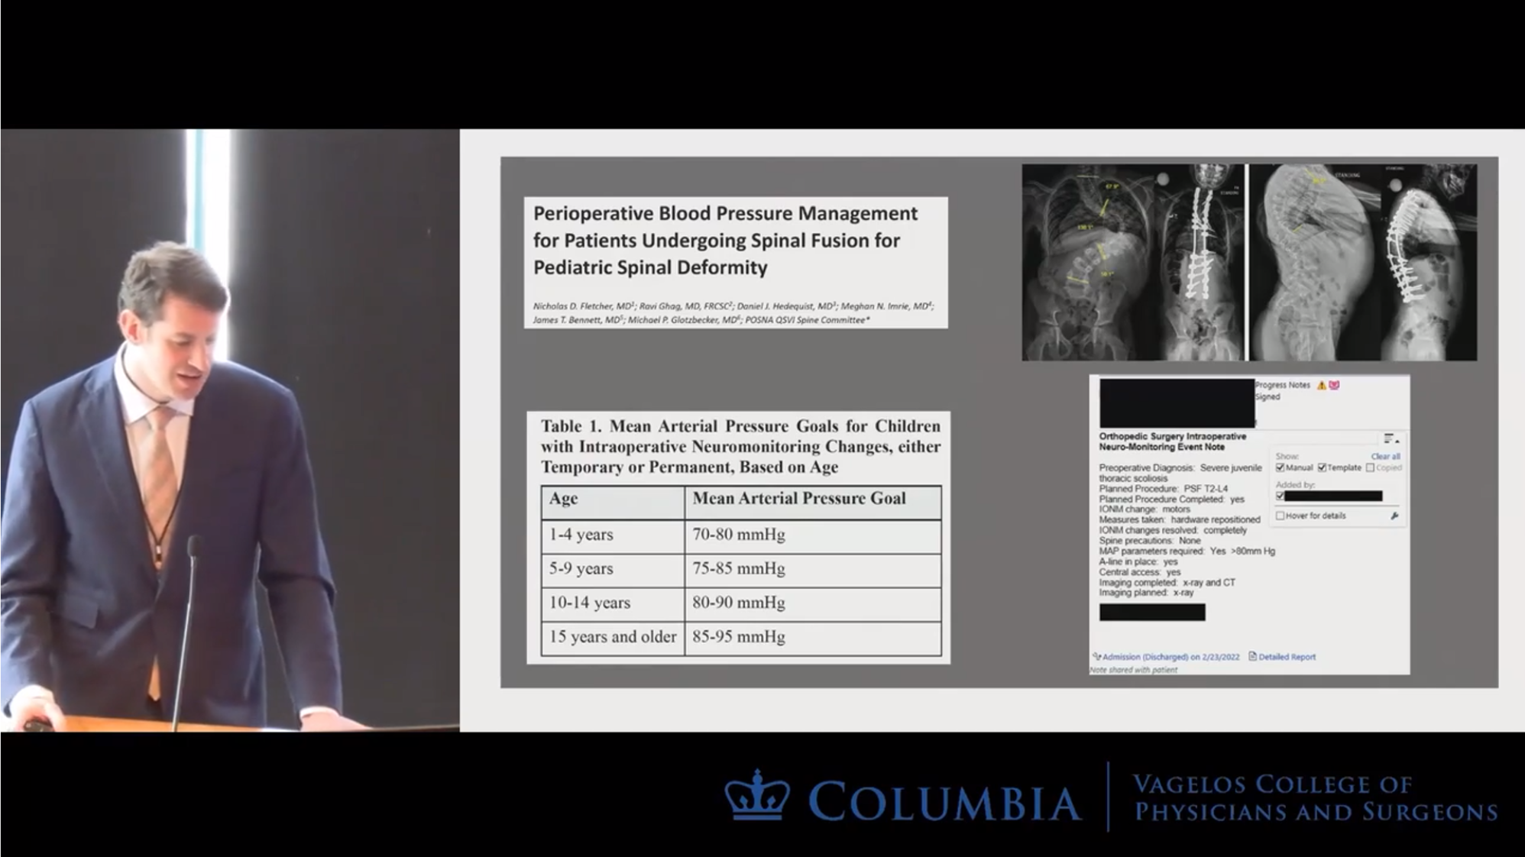Screen dimensions: 1525x857
Task: Click MAP parameters required >80mm Hg line
Action: (x=1187, y=551)
